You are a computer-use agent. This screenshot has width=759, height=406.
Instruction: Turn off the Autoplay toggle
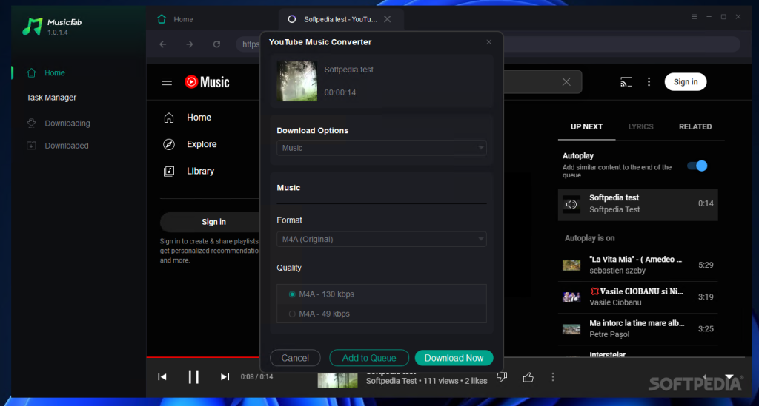click(697, 166)
